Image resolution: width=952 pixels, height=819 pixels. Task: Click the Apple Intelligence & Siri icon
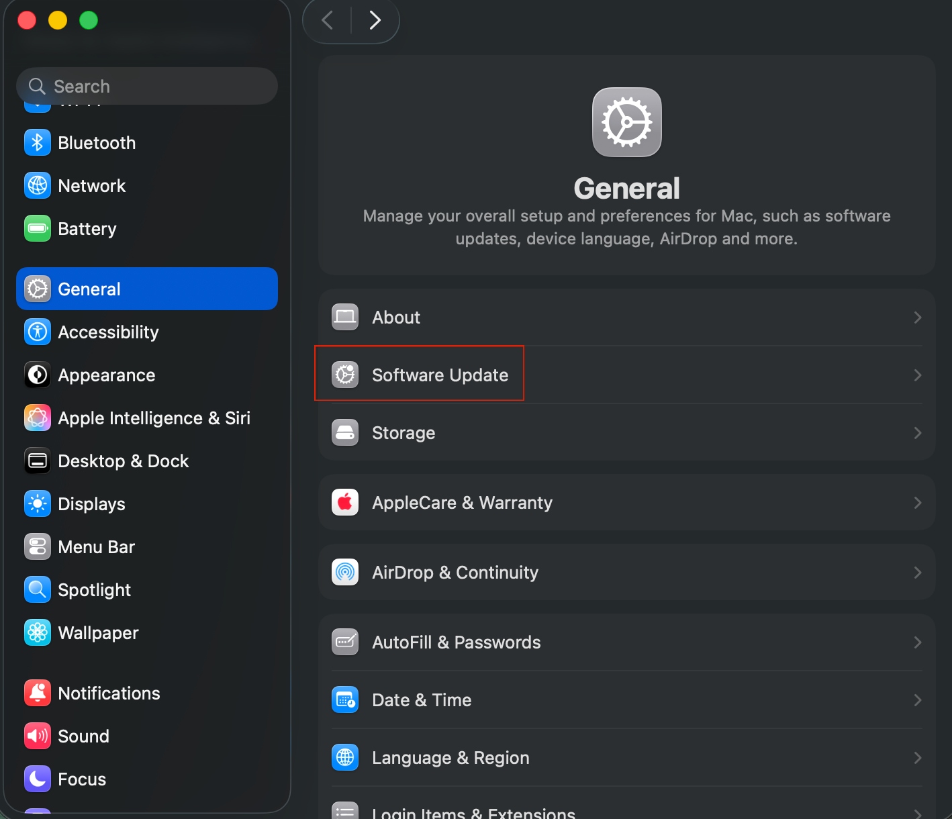38,418
